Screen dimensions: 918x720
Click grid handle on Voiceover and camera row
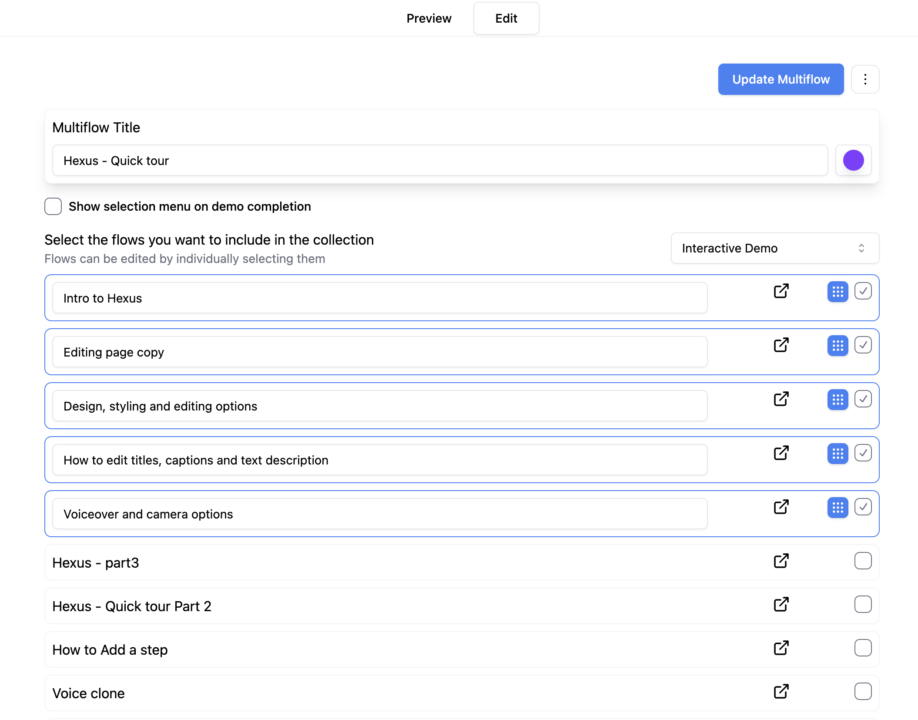[x=838, y=508]
